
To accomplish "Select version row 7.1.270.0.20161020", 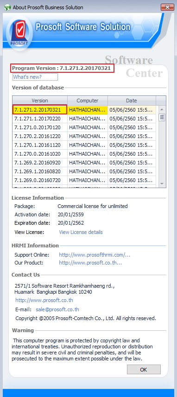I will point(84,154).
